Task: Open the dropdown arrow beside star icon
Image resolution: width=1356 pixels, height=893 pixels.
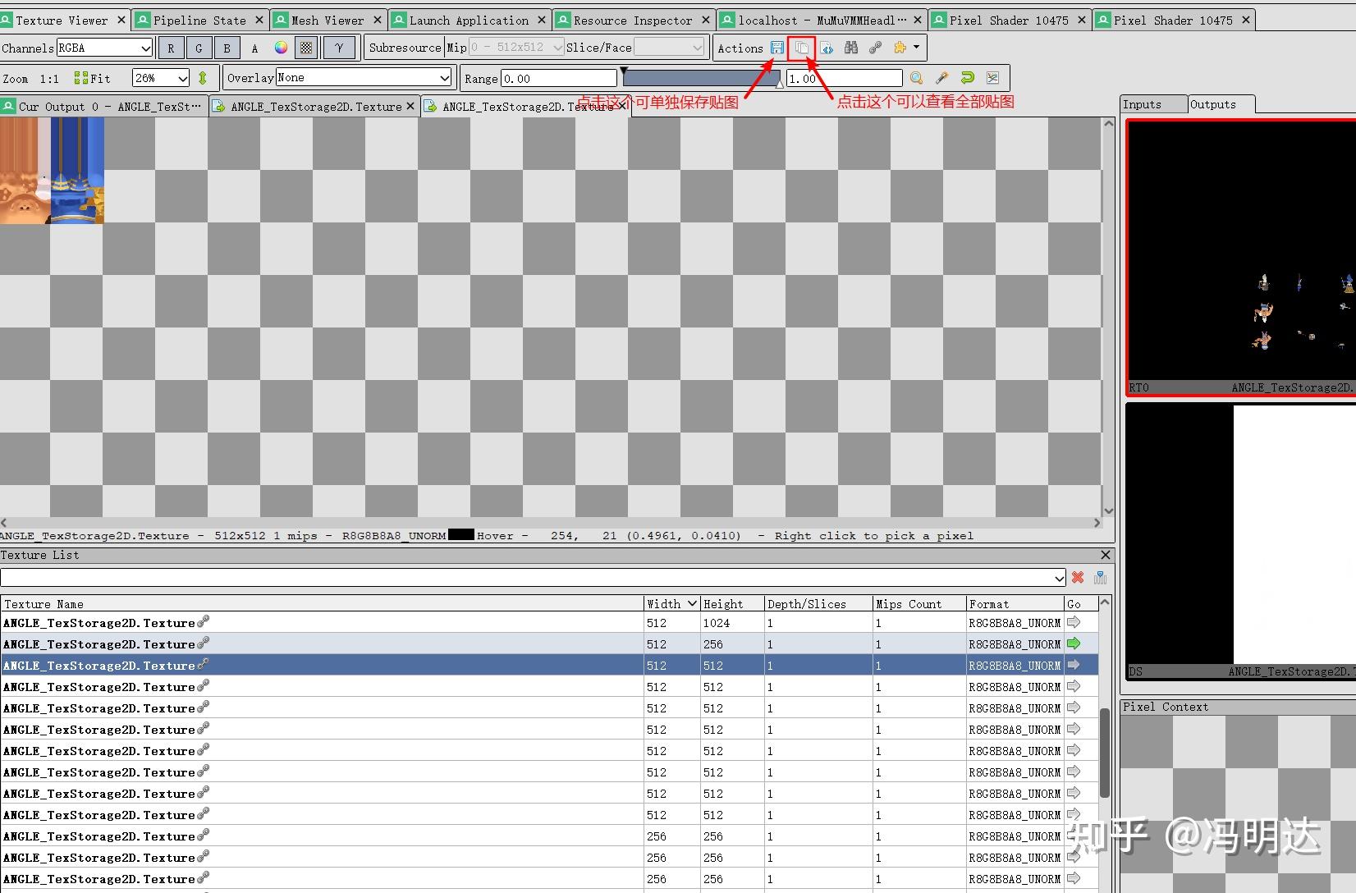Action: pos(917,48)
